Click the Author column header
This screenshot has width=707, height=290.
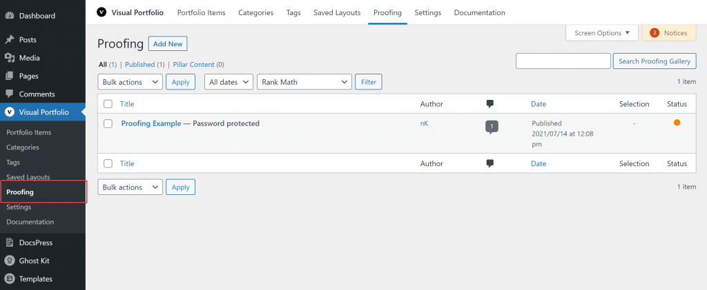point(432,104)
